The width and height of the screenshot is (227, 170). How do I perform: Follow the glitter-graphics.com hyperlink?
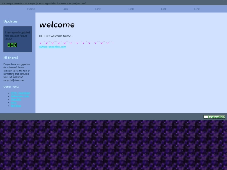tap(53, 47)
